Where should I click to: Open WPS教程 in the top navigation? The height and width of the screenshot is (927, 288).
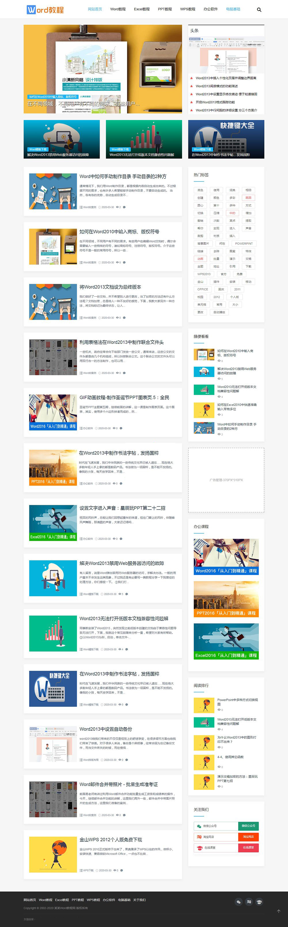pos(188,9)
